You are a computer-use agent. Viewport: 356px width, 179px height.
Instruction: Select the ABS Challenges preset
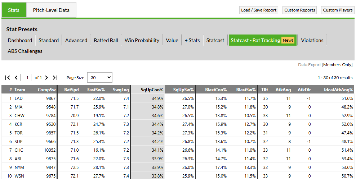pyautogui.click(x=25, y=51)
